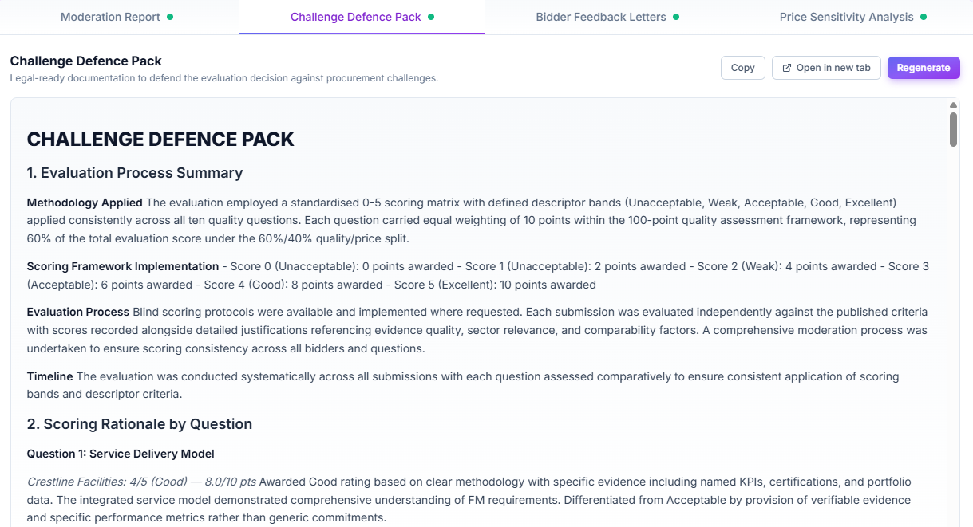
Task: Click the scrollbar up arrow in document panel
Action: (x=953, y=105)
